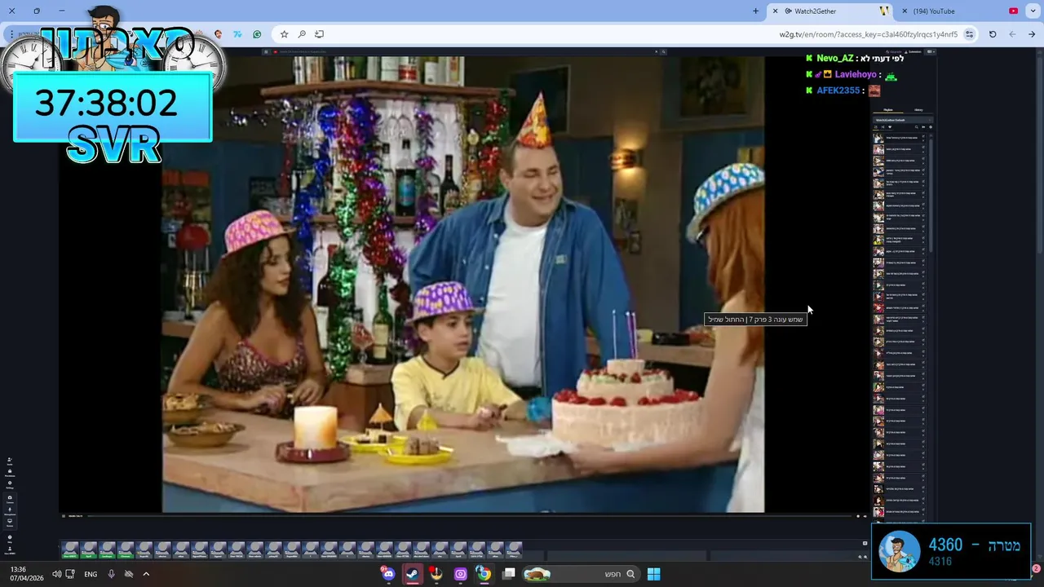Open the tab search dropdown arrow
The height and width of the screenshot is (587, 1044).
coord(1032,11)
